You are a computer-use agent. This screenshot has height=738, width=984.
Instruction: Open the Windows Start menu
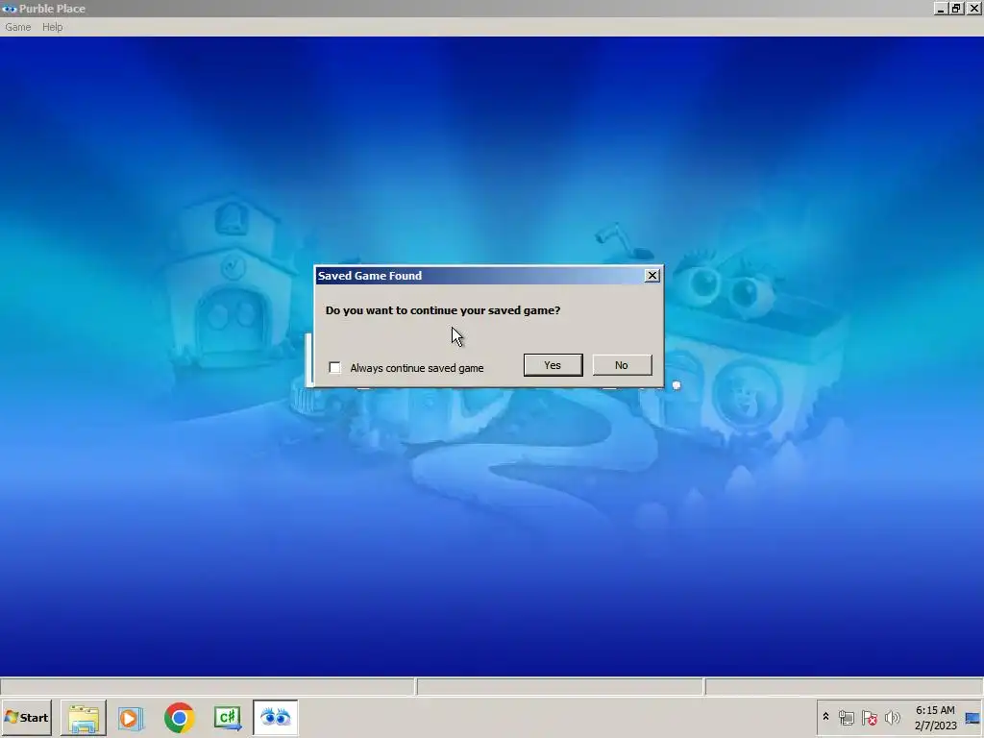[26, 717]
